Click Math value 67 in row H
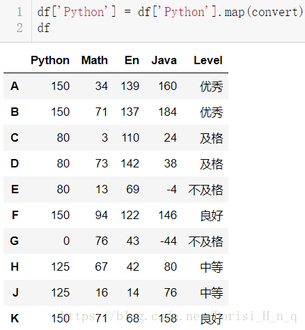 [x=102, y=267]
